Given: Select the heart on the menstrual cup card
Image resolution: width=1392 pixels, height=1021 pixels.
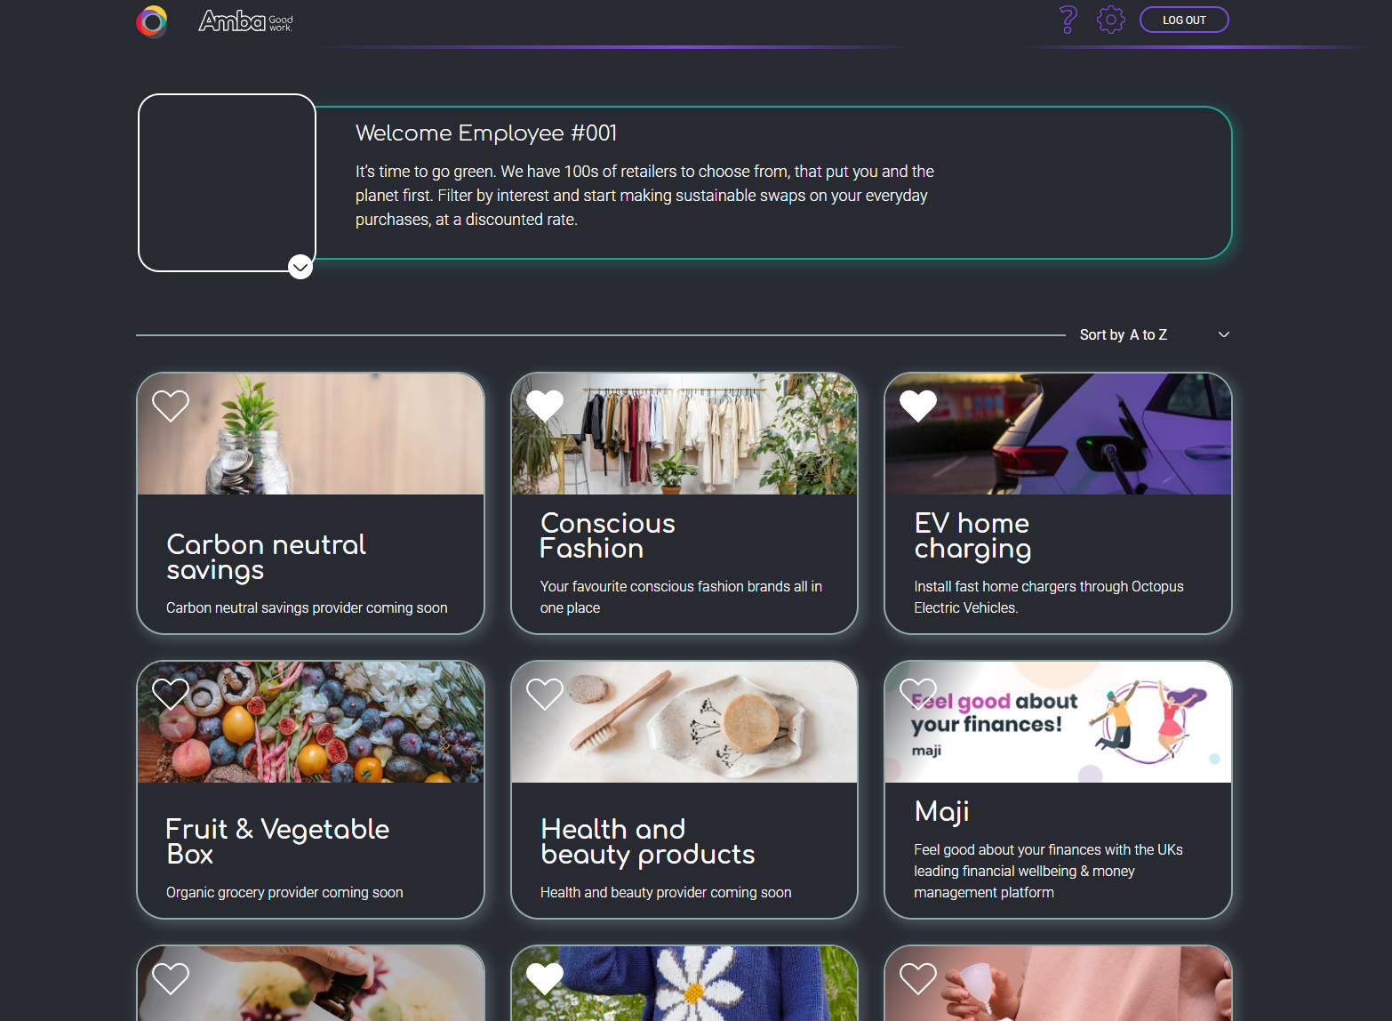Looking at the screenshot, I should (x=917, y=978).
